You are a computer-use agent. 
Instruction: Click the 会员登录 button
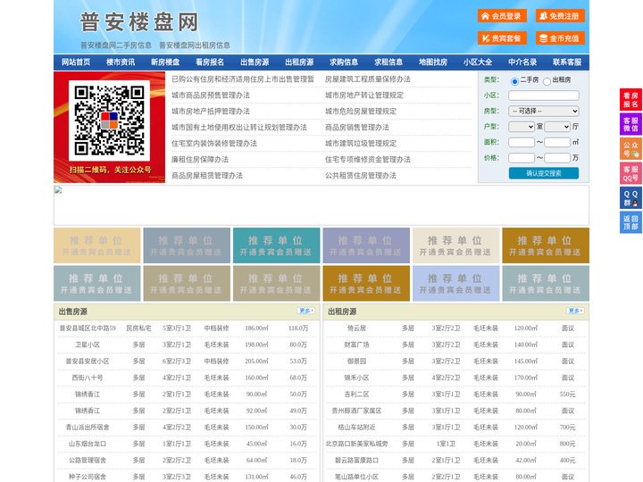coord(502,16)
